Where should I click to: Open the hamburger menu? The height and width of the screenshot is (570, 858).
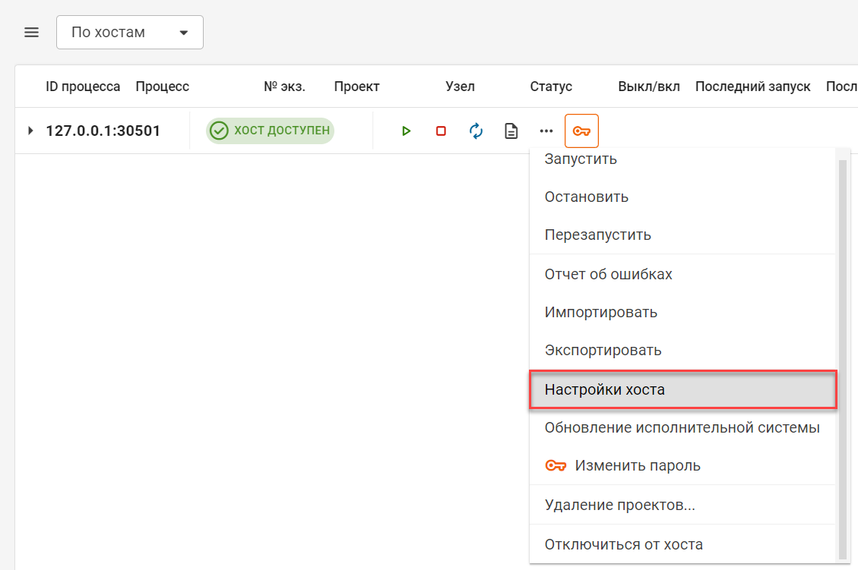click(31, 33)
